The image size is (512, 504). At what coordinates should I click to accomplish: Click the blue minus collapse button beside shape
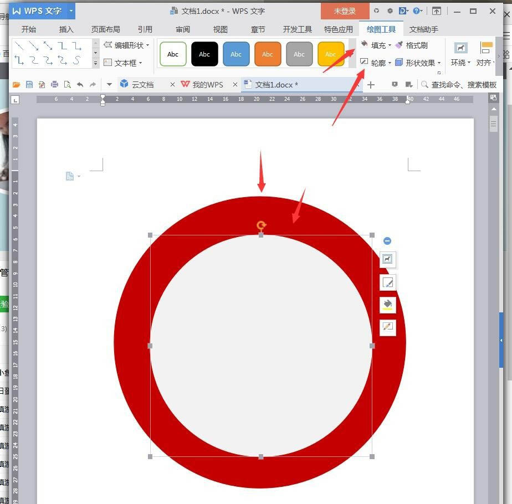pyautogui.click(x=387, y=241)
